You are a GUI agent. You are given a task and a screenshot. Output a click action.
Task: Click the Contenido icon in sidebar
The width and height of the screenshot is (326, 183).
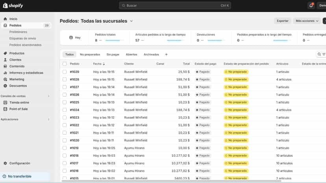click(5, 66)
